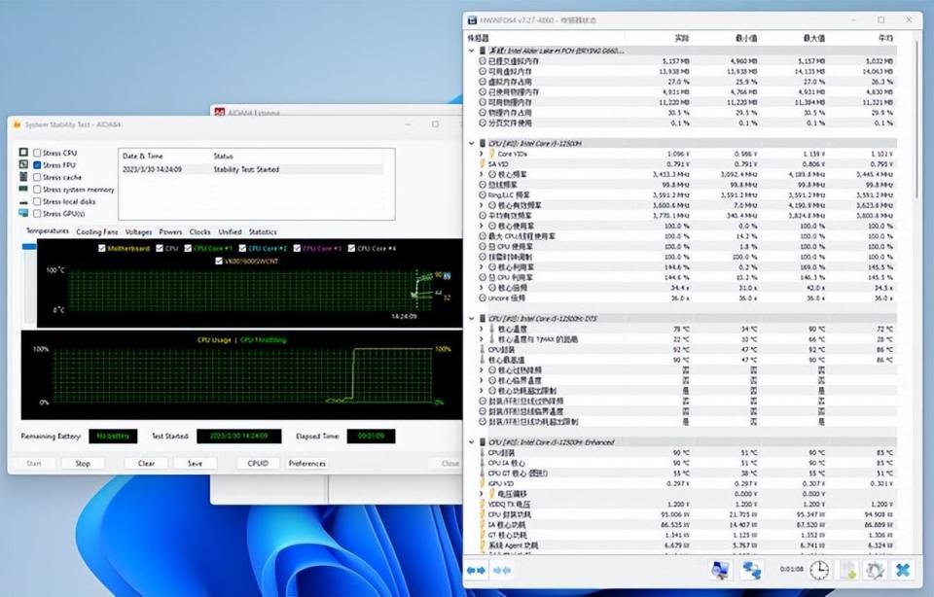Enable the Stress system memory checkbox

pos(38,190)
